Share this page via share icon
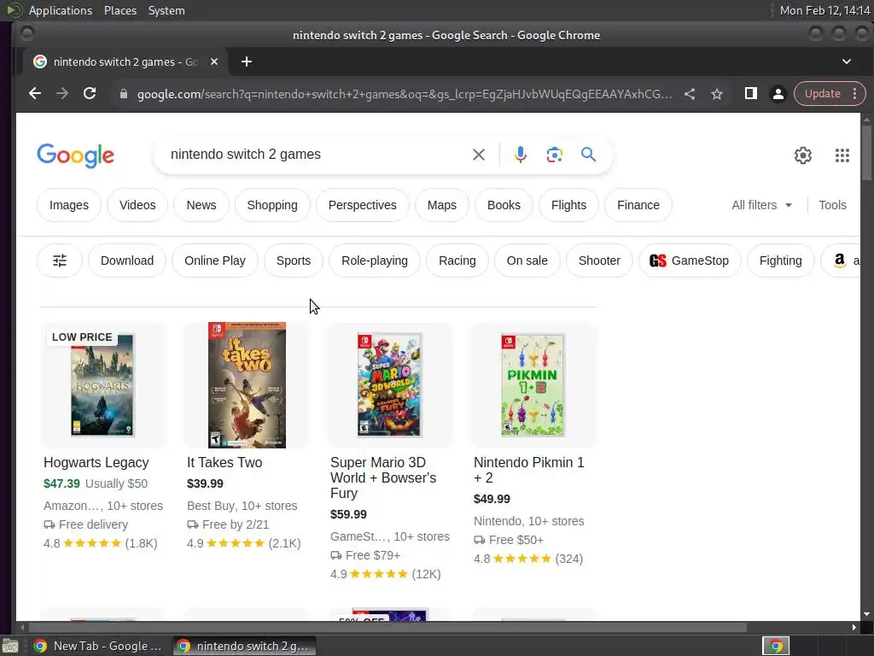Screen dimensions: 874x656 (690, 94)
